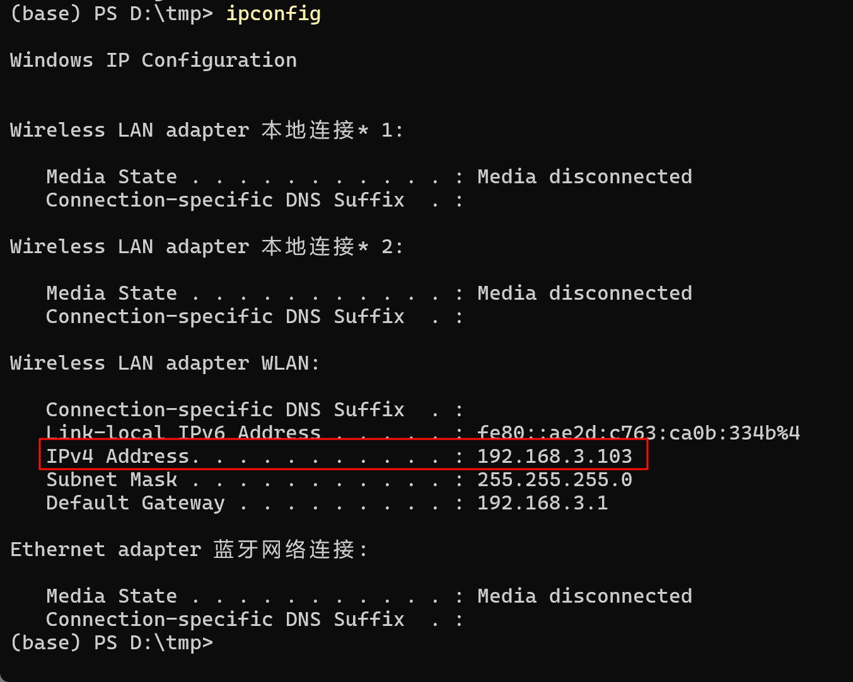Click Media disconnected under the Ethernet adapter

point(584,596)
